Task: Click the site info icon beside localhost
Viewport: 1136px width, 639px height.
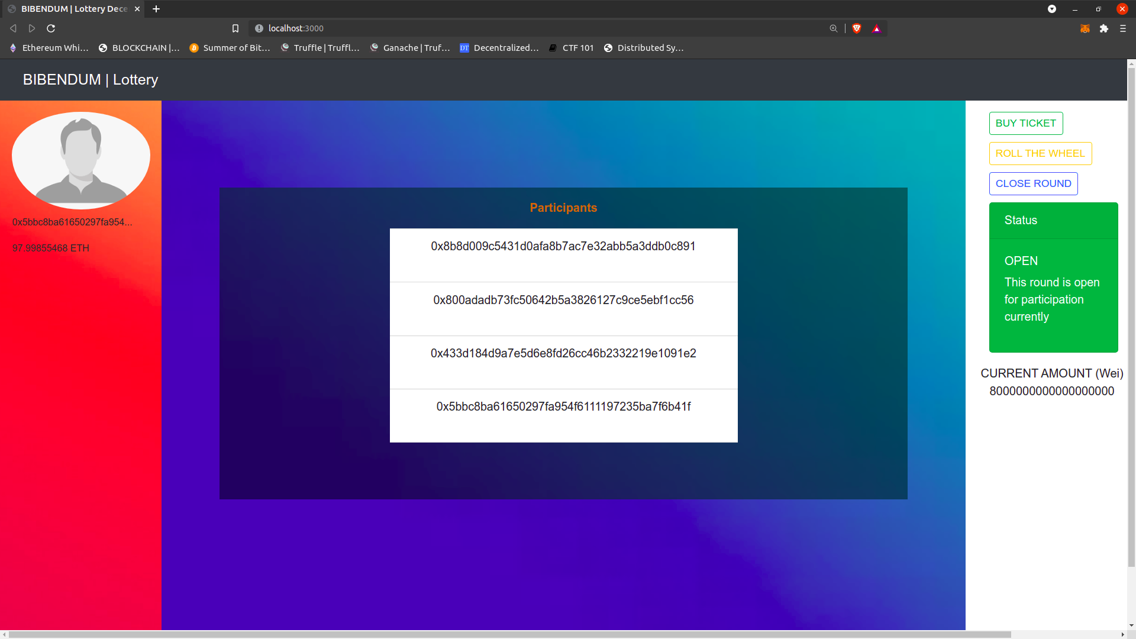Action: (259, 28)
